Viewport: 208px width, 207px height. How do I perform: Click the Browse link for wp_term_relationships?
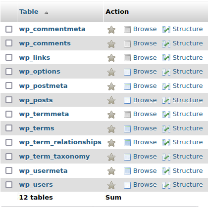[145, 142]
